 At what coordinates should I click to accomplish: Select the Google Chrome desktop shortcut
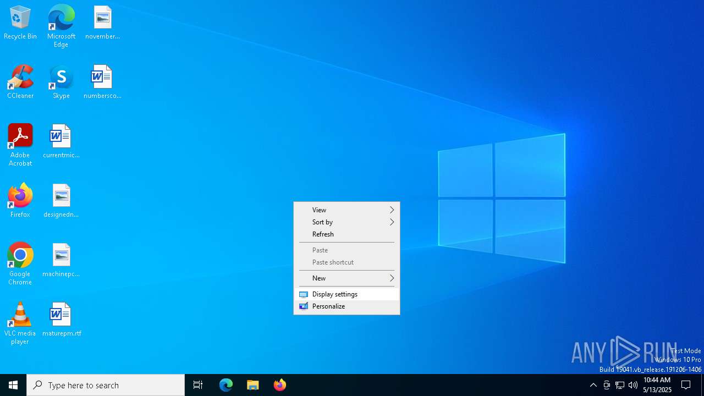[20, 263]
